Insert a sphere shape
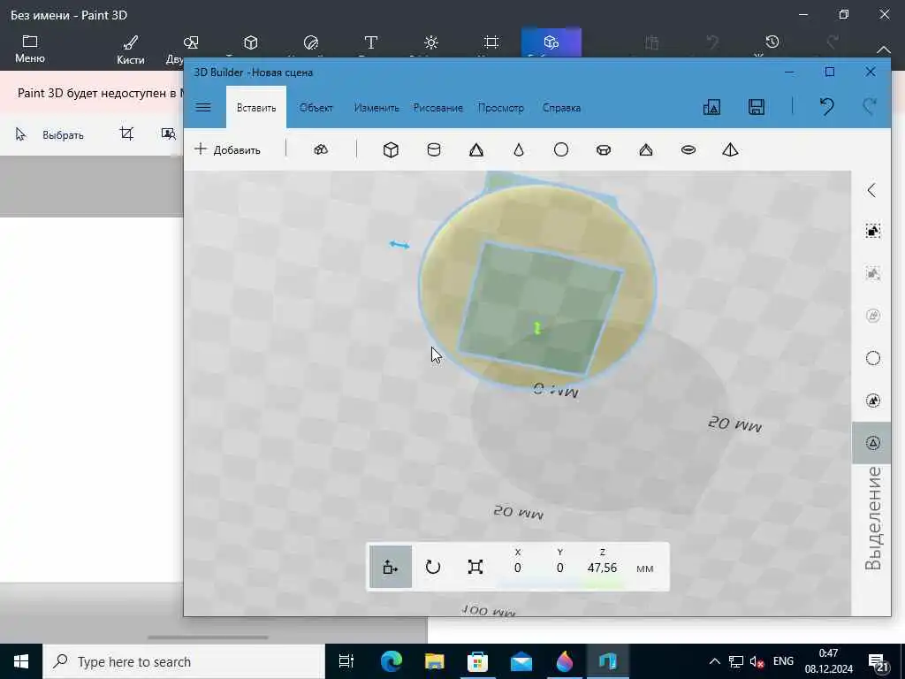This screenshot has height=679, width=905. tap(561, 150)
